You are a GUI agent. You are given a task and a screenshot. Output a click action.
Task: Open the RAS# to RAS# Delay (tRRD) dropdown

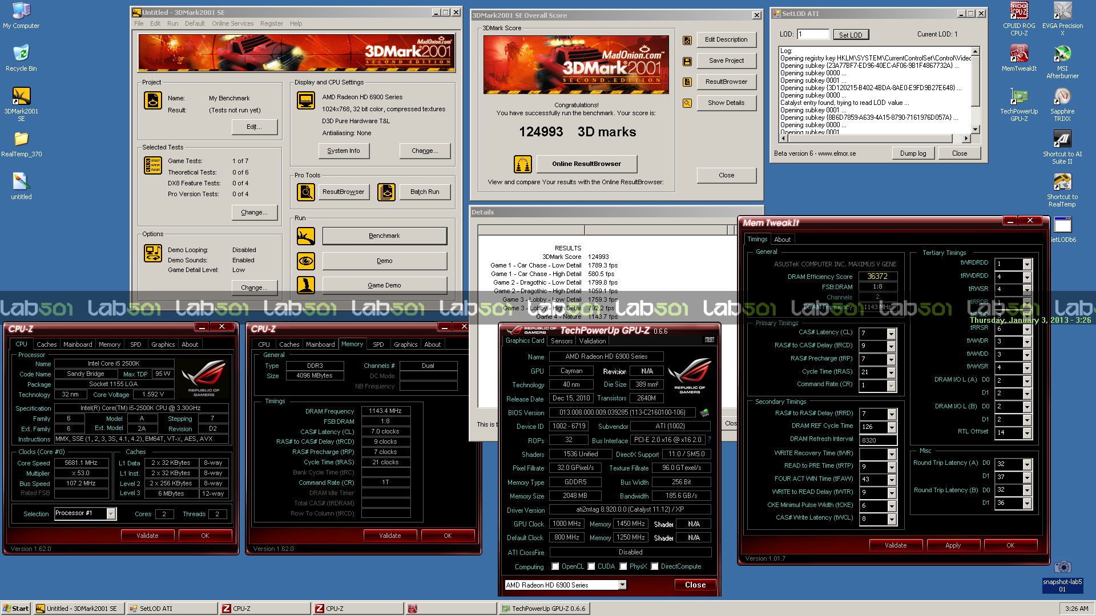point(892,414)
